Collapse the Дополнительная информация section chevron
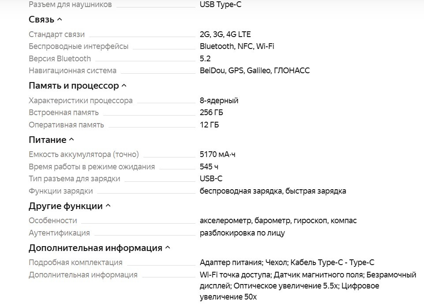This screenshot has height=307, width=424. 168,248
